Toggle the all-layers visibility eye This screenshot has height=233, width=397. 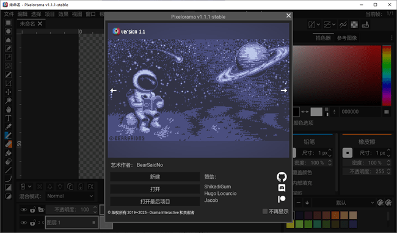(x=24, y=210)
